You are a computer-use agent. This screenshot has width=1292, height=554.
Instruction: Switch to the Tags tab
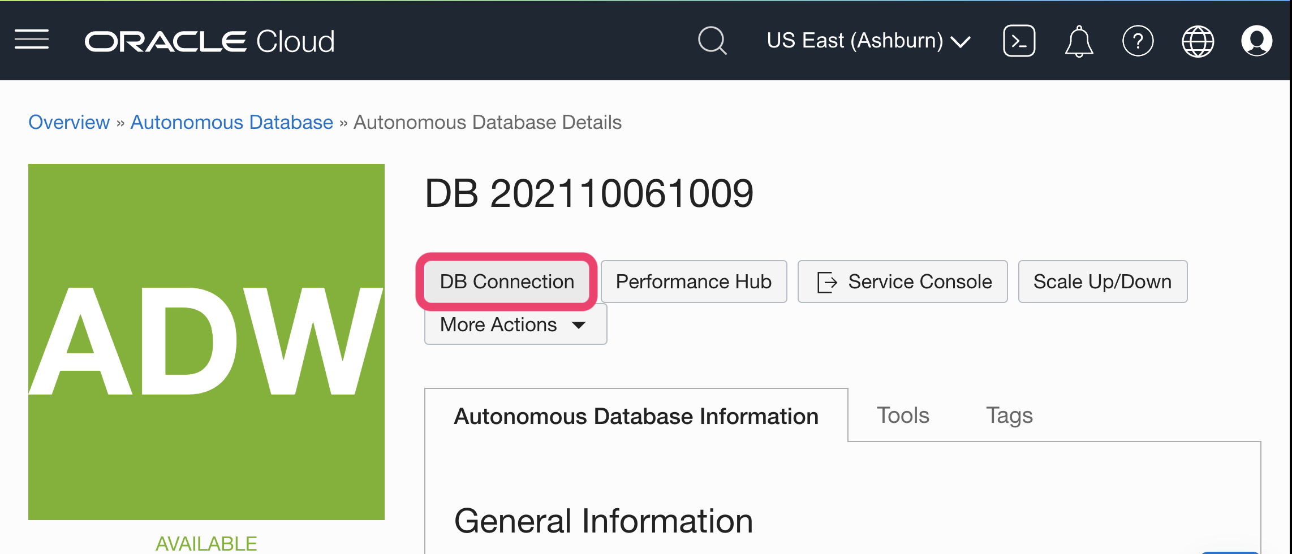(x=1009, y=415)
